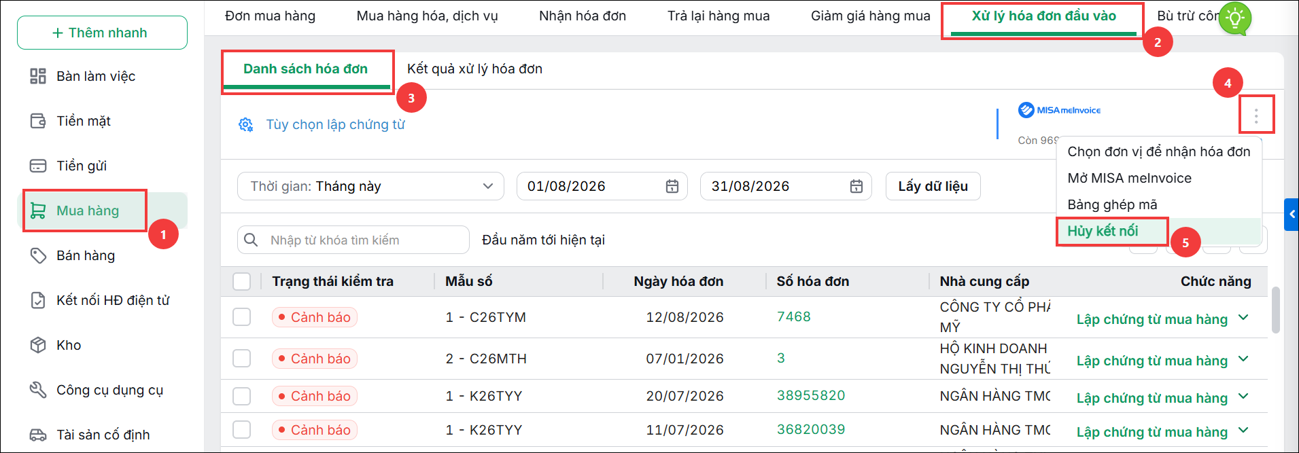Click the Thêm nhanh button
Screen dimensions: 1299x453
click(x=102, y=33)
